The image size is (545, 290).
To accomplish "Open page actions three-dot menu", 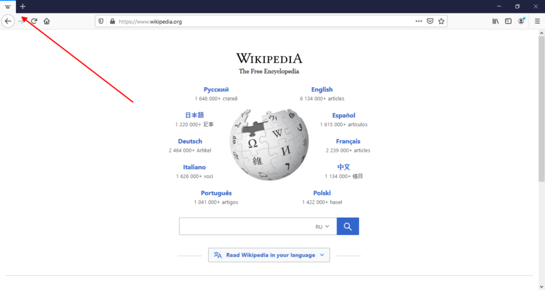I will pos(419,21).
